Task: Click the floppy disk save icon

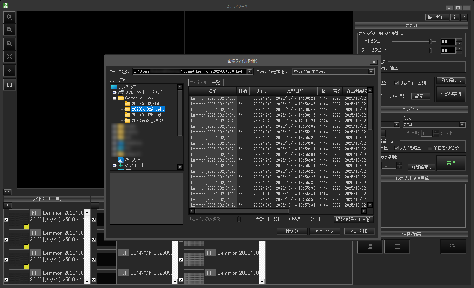Action: 370,246
